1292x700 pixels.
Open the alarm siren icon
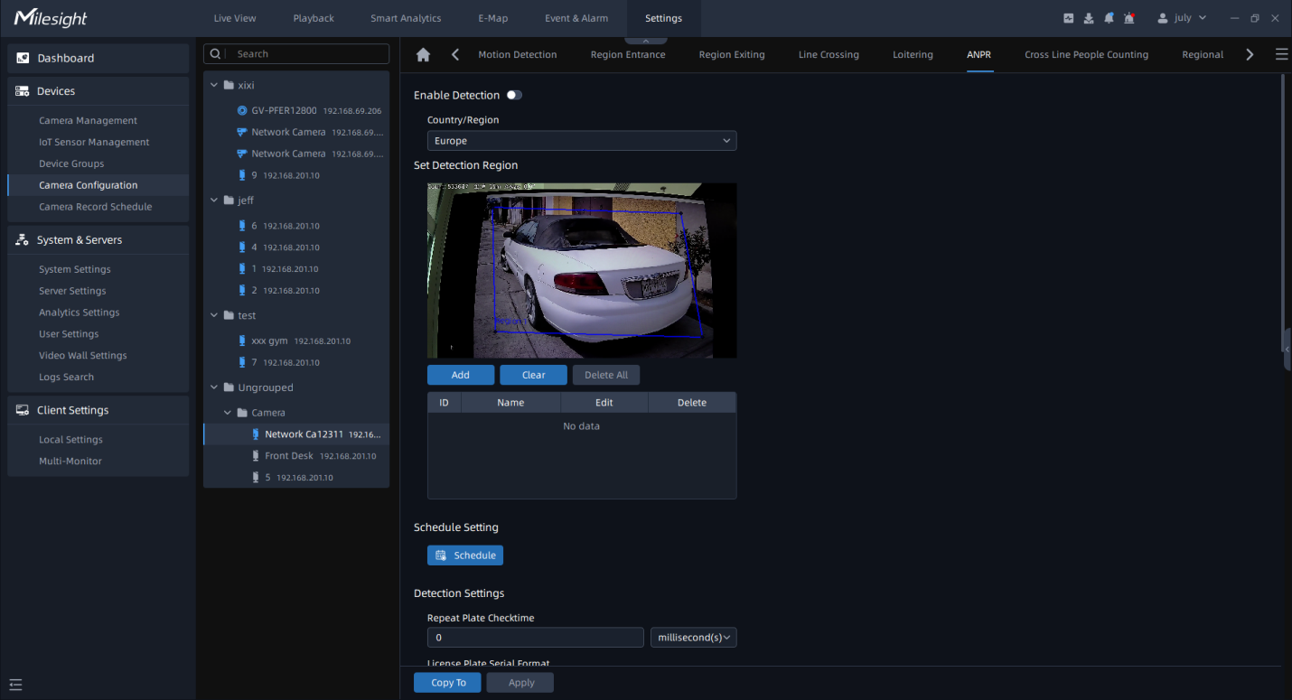point(1129,18)
